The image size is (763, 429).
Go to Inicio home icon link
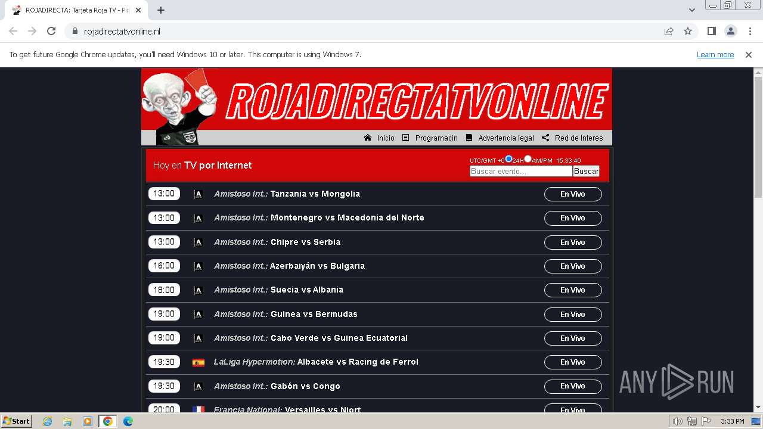pyautogui.click(x=379, y=138)
